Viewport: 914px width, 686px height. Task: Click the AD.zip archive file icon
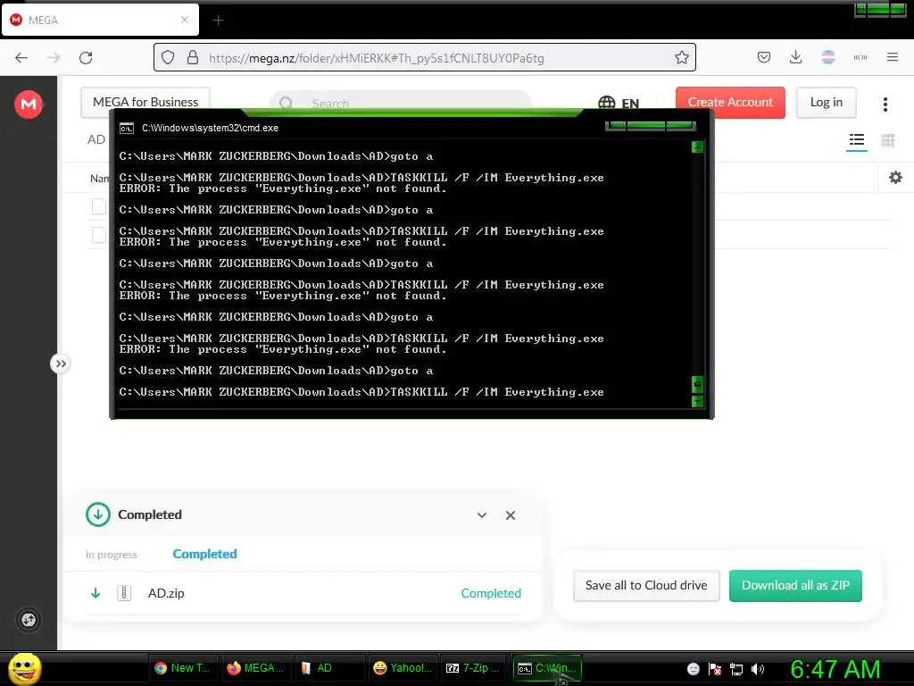[x=123, y=593]
